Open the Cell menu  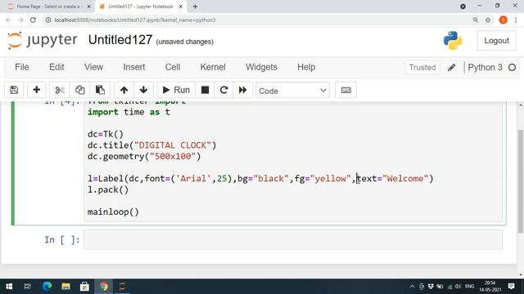[x=173, y=67]
